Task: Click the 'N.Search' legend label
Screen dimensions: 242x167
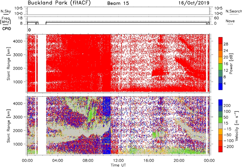Action: 234,11
